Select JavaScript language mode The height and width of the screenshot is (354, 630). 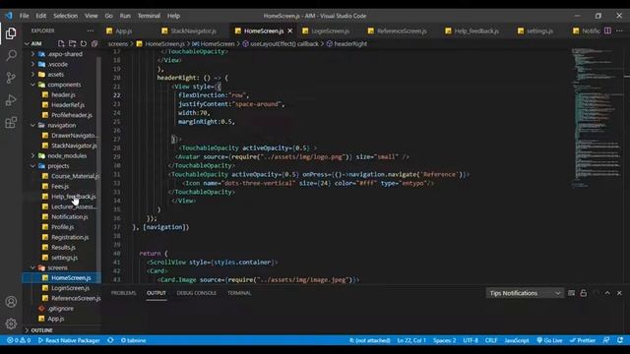point(516,340)
